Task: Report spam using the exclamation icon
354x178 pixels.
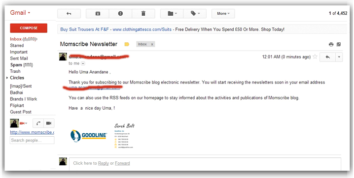Action: pyautogui.click(x=121, y=13)
